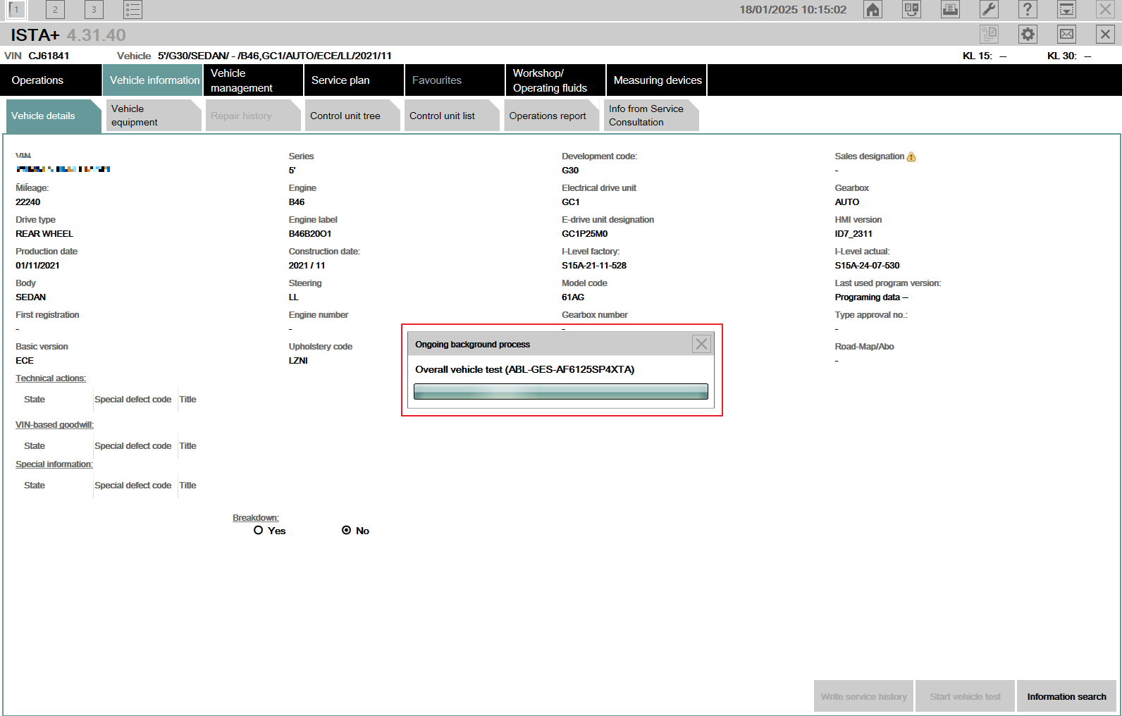
Task: Click the KL 15 status indicator
Action: pos(985,56)
